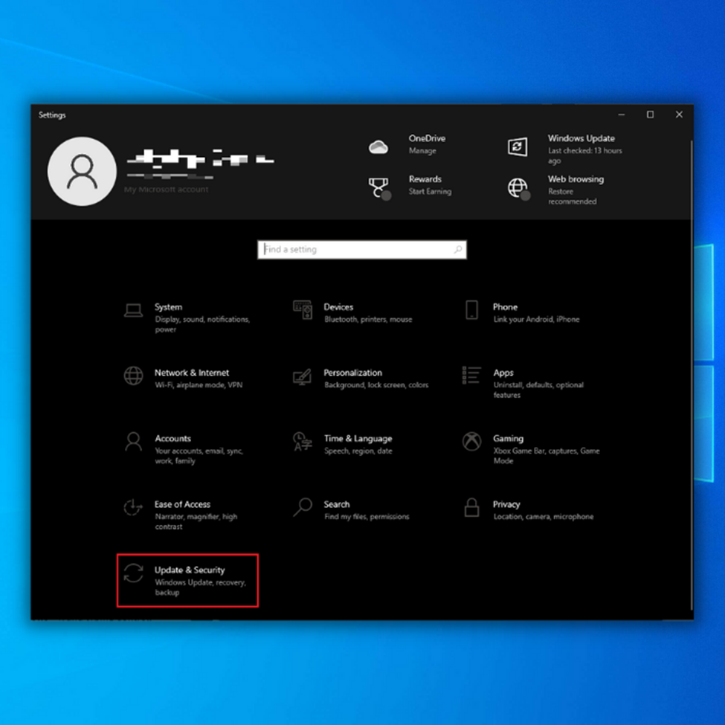Click the Windows Update header icon
Viewport: 725px width, 725px height.
518,147
